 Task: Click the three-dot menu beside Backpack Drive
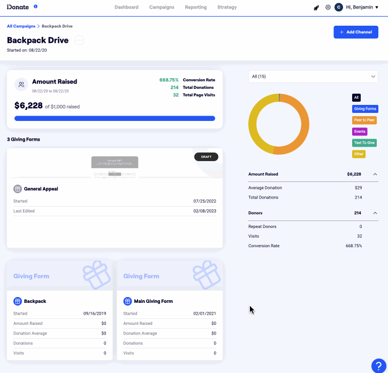click(x=79, y=40)
